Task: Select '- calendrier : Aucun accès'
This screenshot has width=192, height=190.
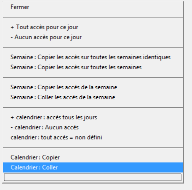Action: [93, 127]
